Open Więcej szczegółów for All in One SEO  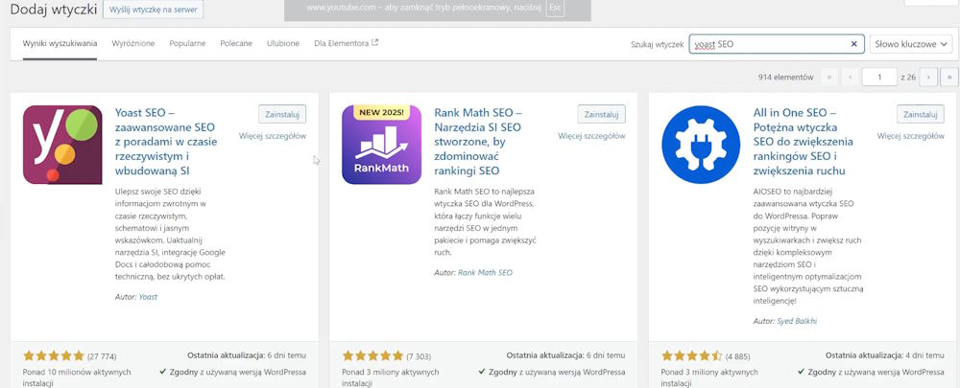[x=910, y=136]
